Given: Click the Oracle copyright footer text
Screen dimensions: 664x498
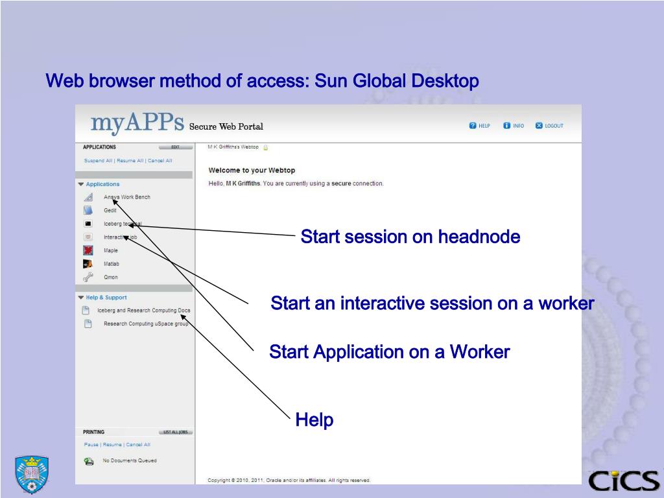Looking at the screenshot, I should [289, 480].
